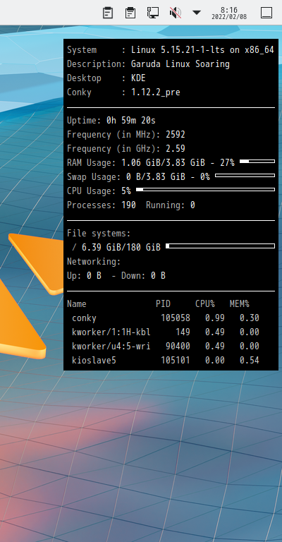
Task: Click the RAM usage progress bar
Action: click(257, 162)
